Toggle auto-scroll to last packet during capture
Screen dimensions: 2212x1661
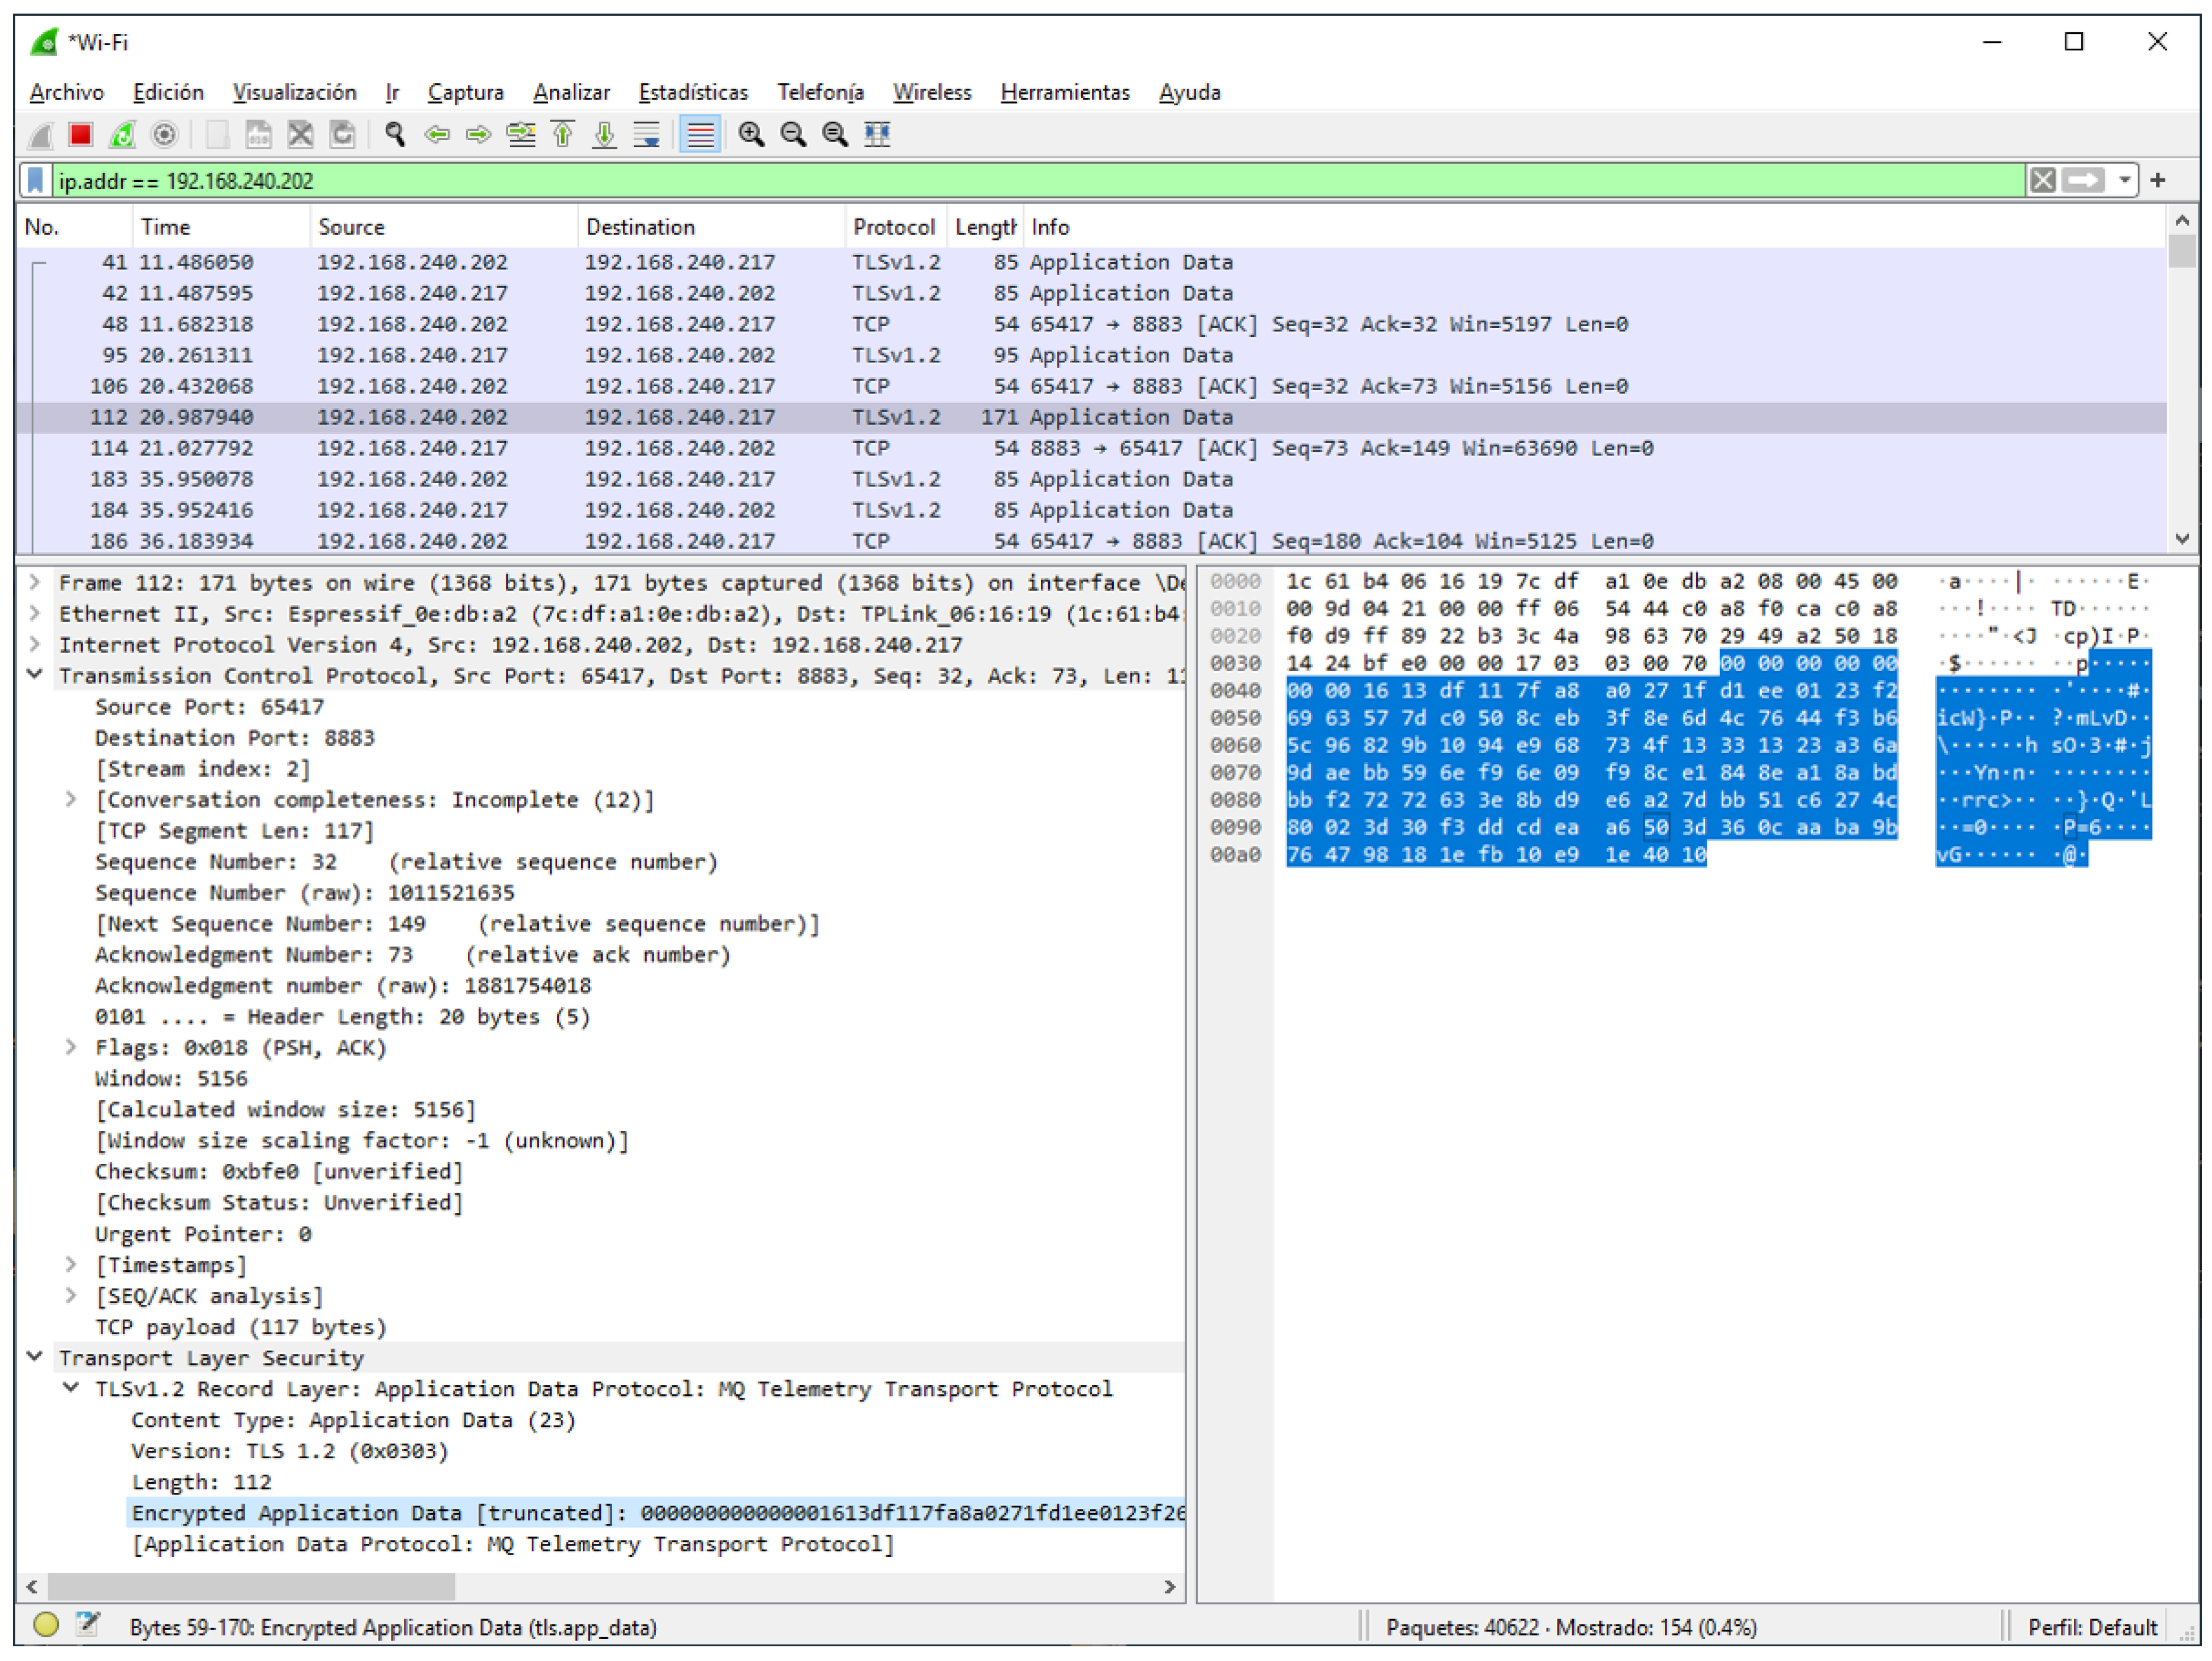coord(647,134)
